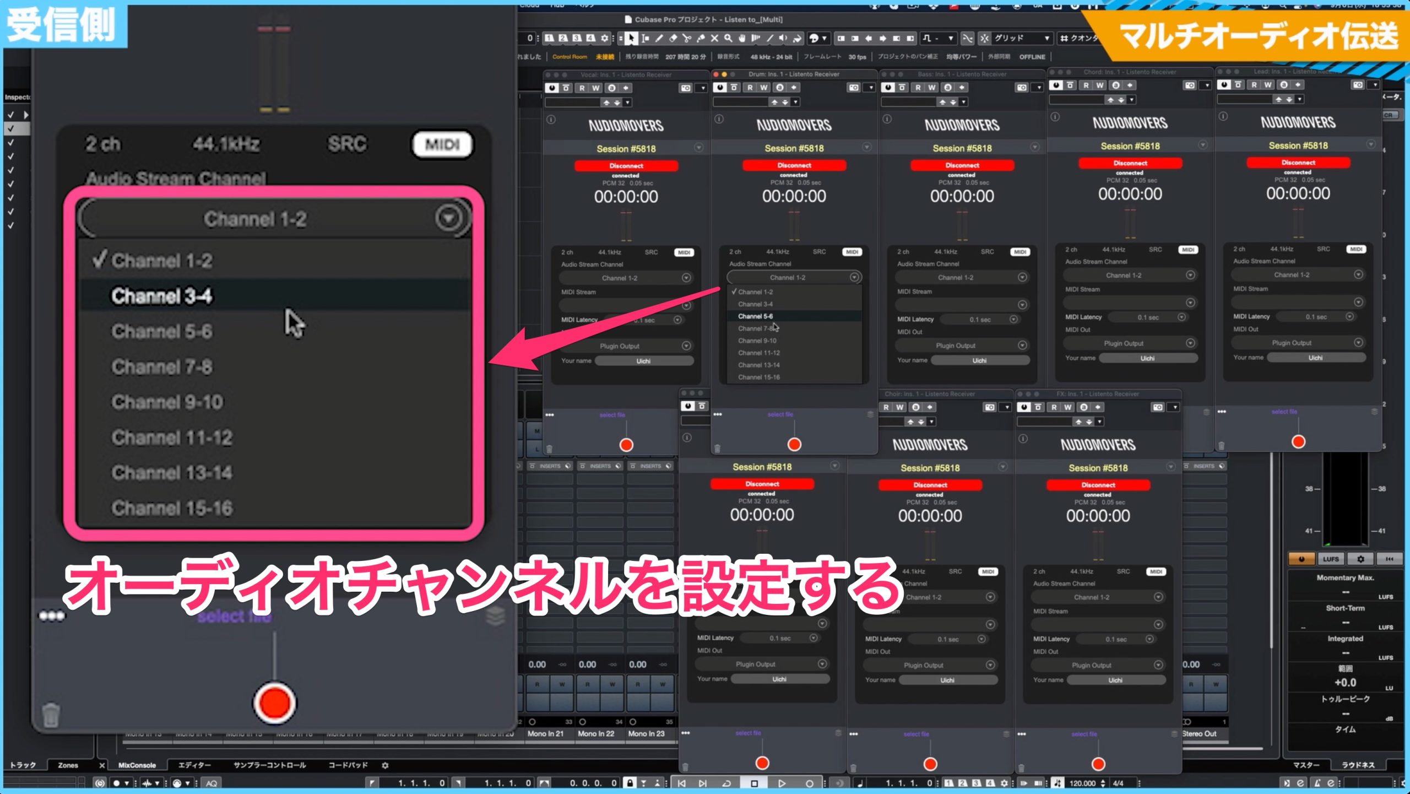Switch to the MixConsole tab
Screen dimensions: 1410x794
tap(137, 765)
